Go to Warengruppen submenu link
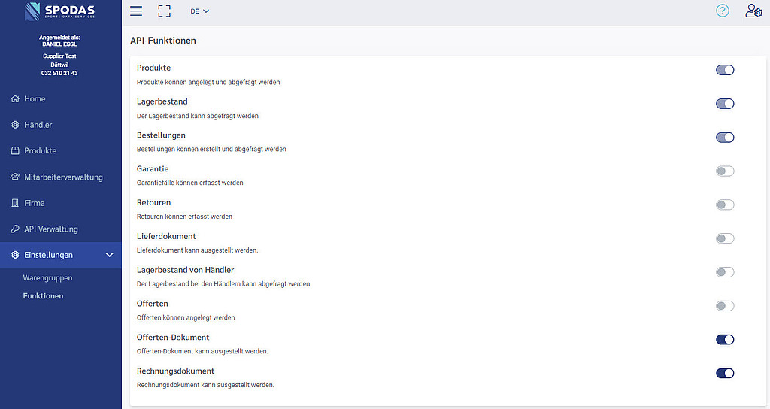Viewport: 770px width, 409px height. pyautogui.click(x=47, y=278)
